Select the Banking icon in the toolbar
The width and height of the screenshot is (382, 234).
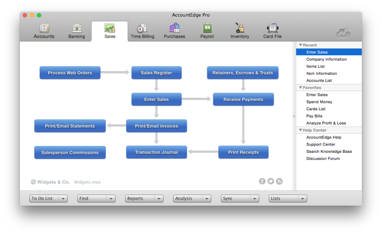pyautogui.click(x=76, y=30)
